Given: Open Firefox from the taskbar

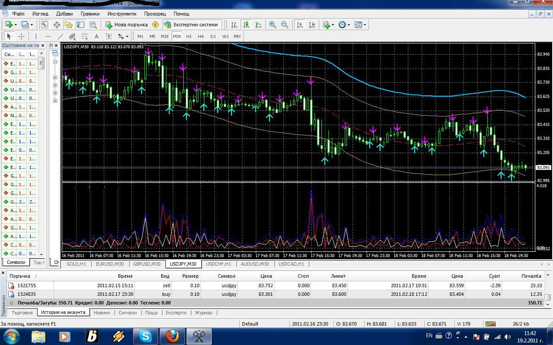Looking at the screenshot, I should click(x=172, y=336).
